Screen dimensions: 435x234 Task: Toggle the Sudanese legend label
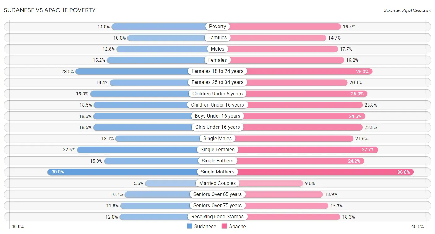205,226
